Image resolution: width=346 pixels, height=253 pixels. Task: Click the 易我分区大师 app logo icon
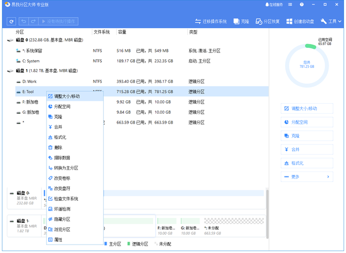(x=7, y=4)
